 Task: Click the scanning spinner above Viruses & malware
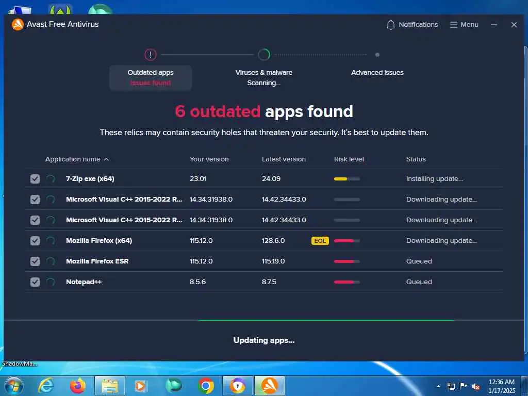(x=264, y=55)
